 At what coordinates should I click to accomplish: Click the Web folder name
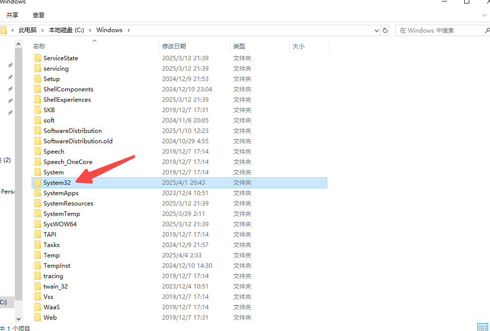pos(50,317)
